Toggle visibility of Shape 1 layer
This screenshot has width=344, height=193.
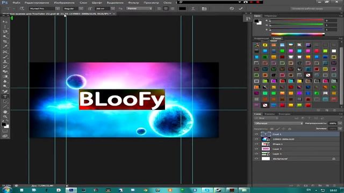(256, 144)
